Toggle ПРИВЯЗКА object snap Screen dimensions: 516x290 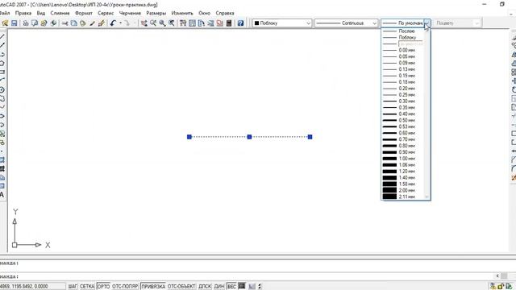pyautogui.click(x=153, y=287)
